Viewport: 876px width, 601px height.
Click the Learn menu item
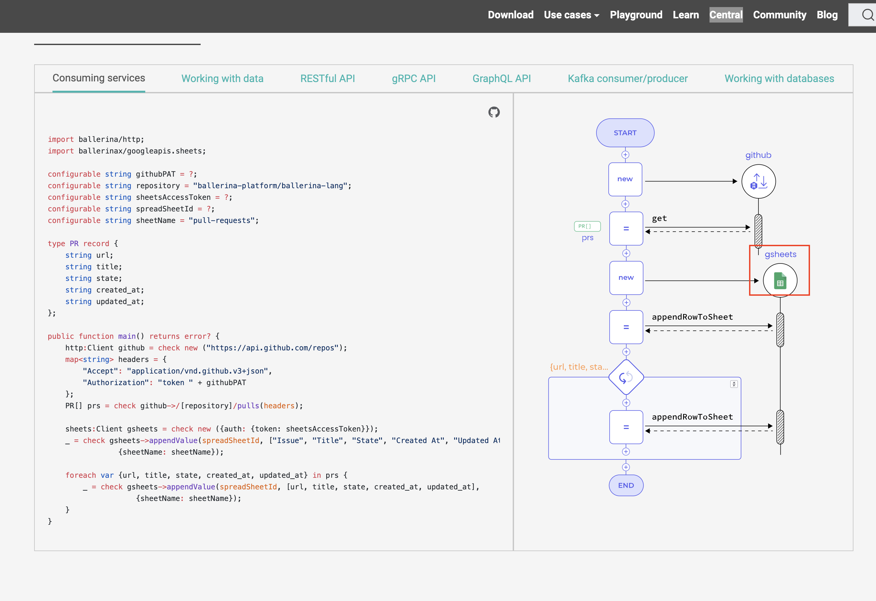point(686,15)
